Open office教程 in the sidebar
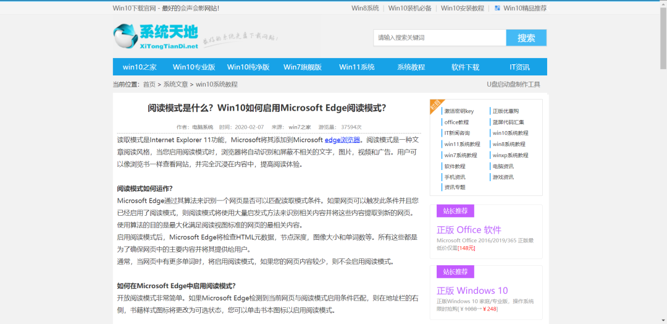Viewport: 667px width, 324px height. click(x=456, y=122)
